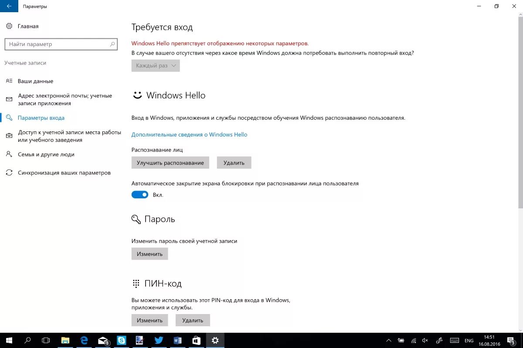Screen dimensions: 523x348
Task: Click the volume icon in system tray
Action: coord(425,340)
